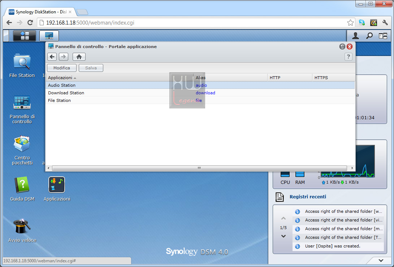Open Chrome wrench settings menu
Viewport: 394px width, 267px height.
pos(385,23)
